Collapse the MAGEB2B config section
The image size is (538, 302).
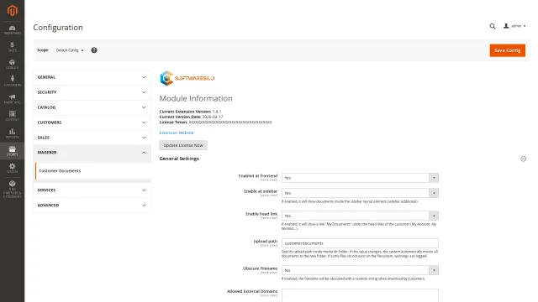(92, 153)
